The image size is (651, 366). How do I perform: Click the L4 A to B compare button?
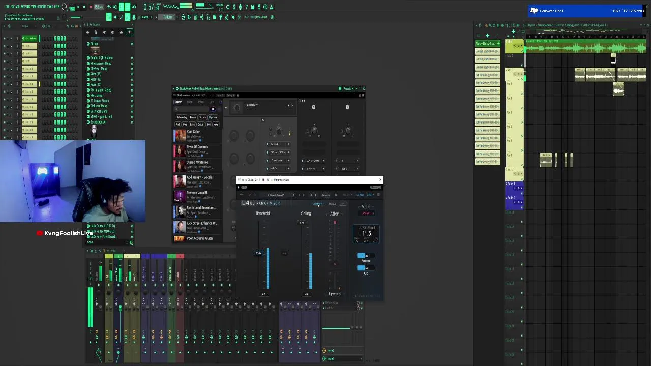tap(313, 195)
